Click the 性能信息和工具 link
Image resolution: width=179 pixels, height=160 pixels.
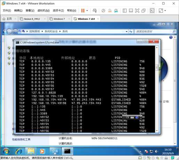[x=21, y=139]
